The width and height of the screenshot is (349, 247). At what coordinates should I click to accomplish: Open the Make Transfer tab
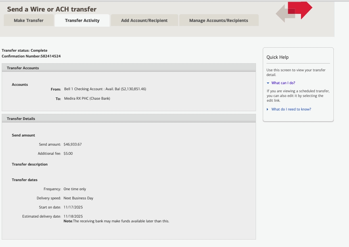tap(28, 20)
